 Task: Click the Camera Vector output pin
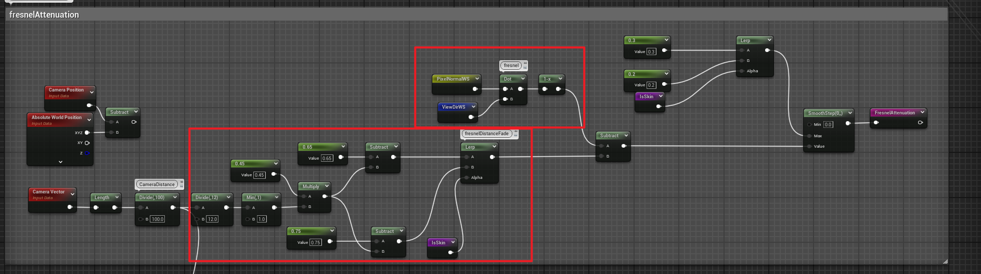coord(70,207)
